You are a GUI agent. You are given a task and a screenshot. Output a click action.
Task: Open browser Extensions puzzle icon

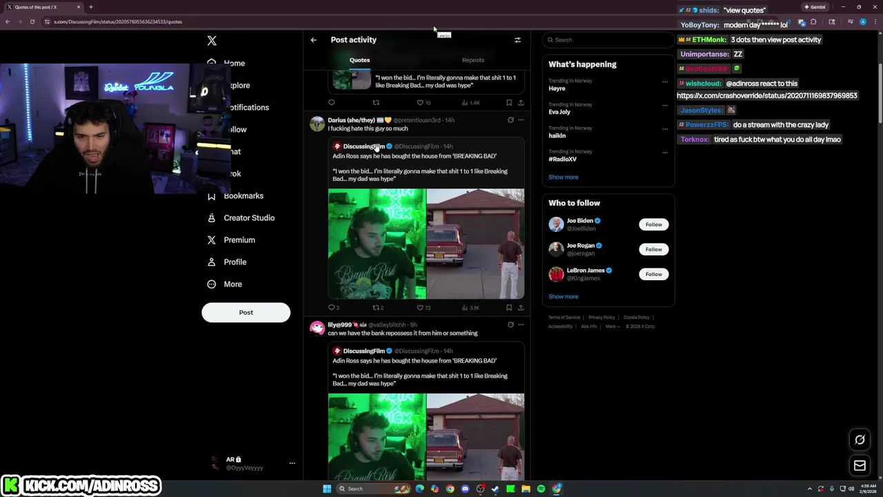[813, 21]
